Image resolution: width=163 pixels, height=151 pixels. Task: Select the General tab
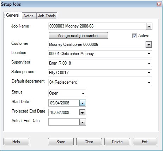point(13,15)
